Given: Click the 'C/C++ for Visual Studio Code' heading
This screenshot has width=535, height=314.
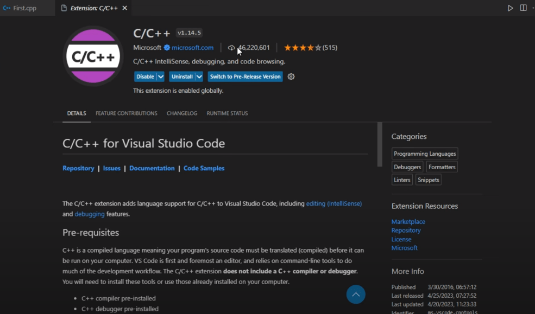Looking at the screenshot, I should (x=143, y=143).
